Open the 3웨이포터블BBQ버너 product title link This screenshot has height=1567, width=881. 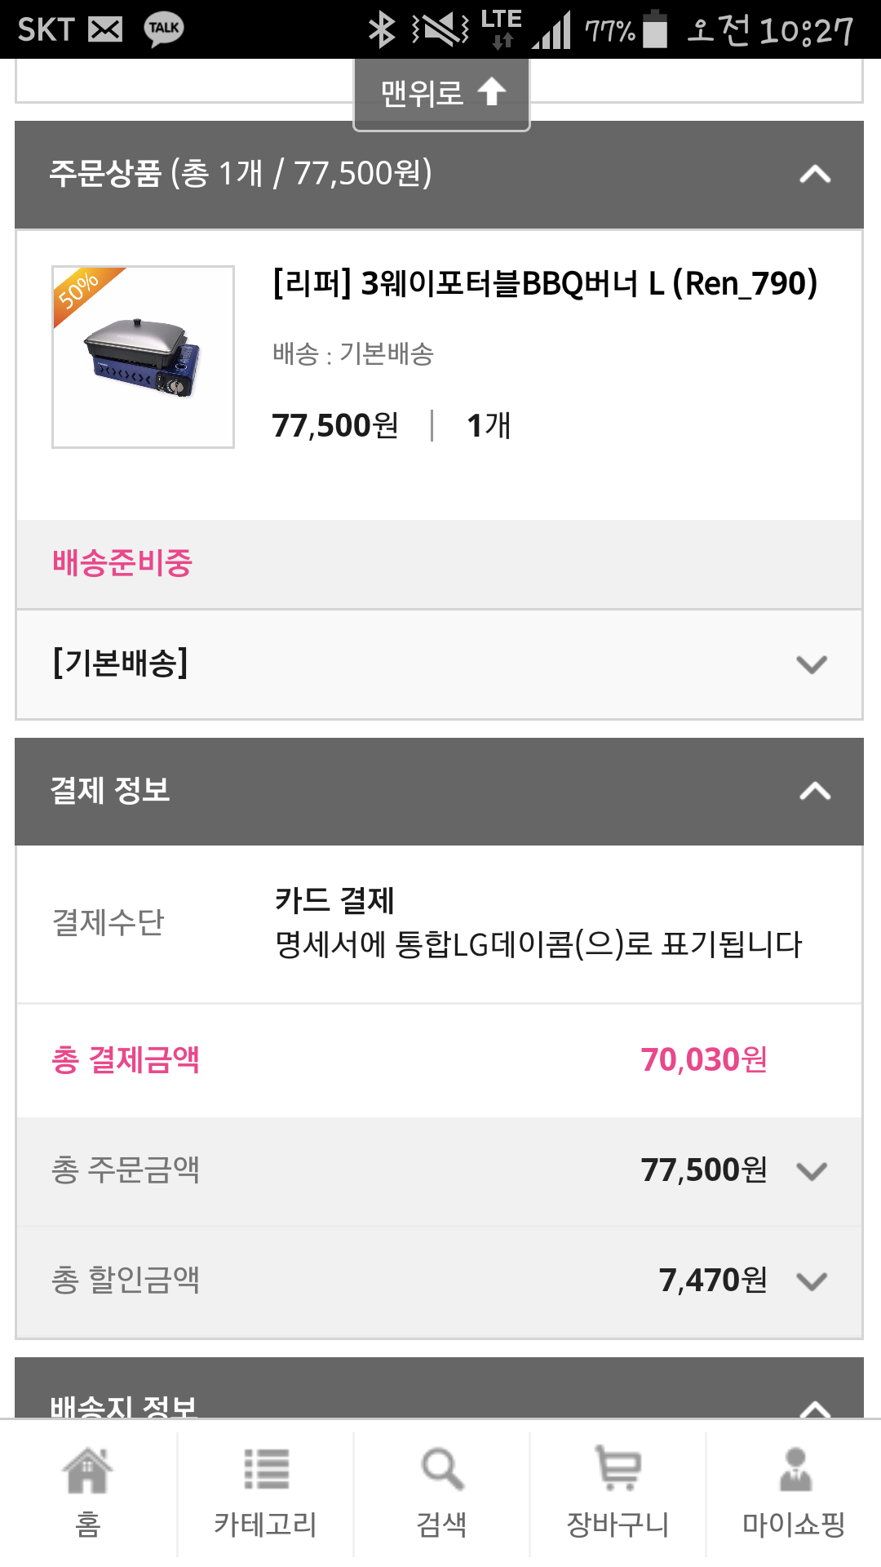(545, 284)
